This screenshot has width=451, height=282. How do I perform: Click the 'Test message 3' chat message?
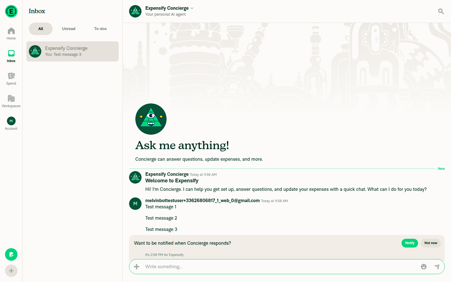(161, 229)
